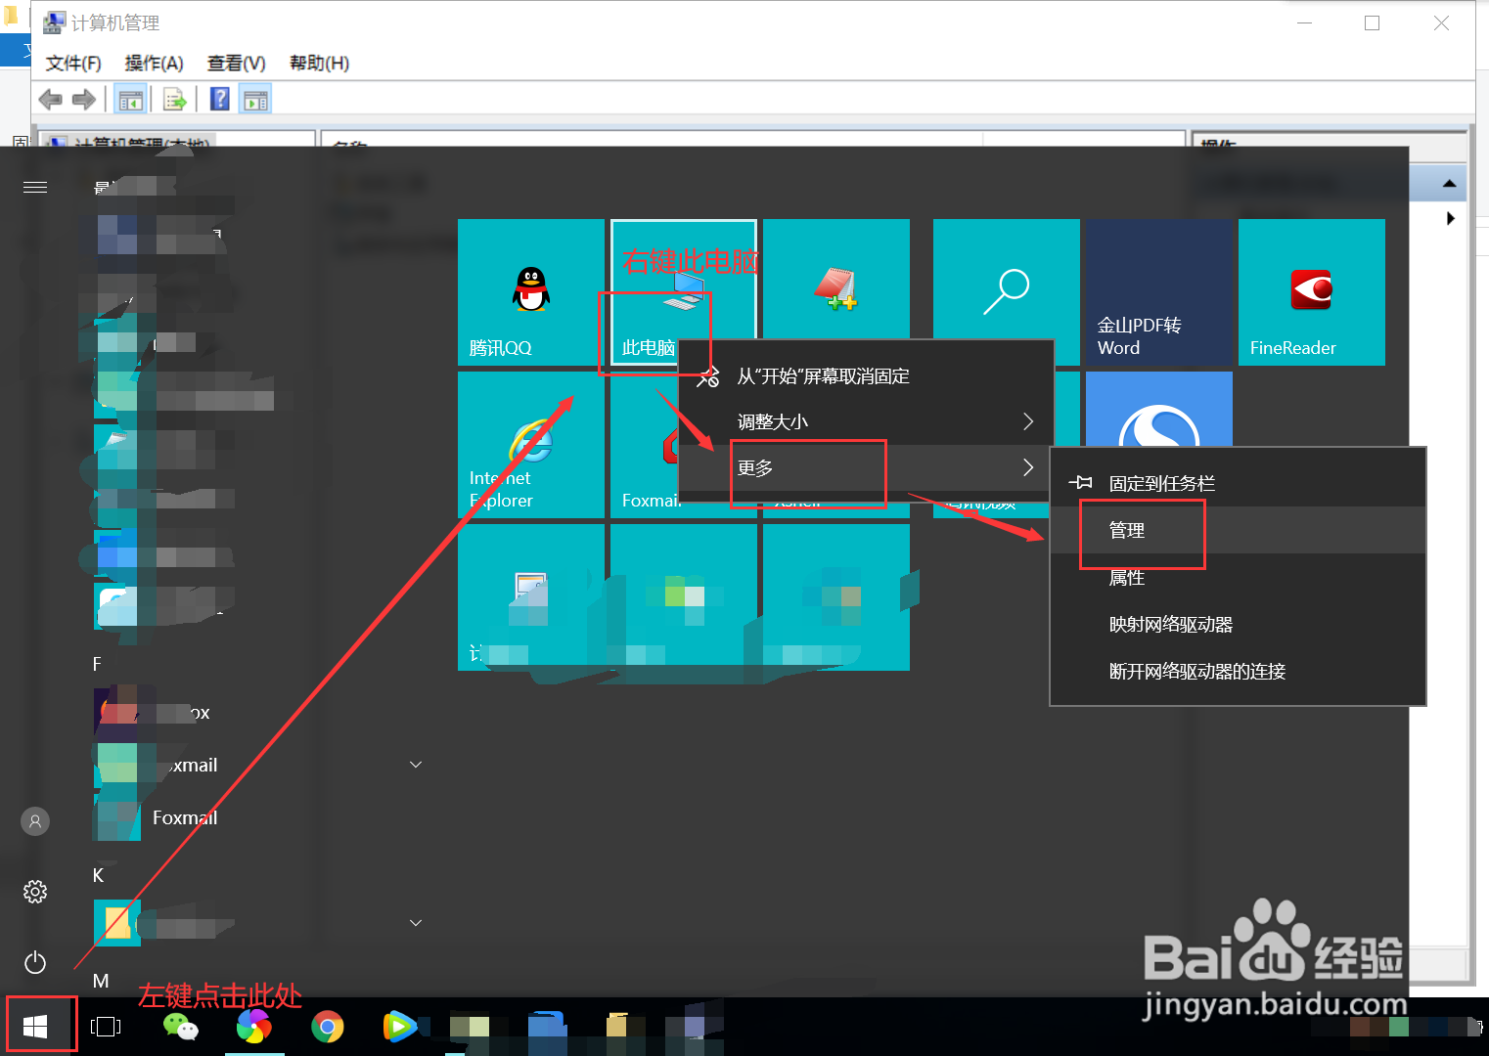The width and height of the screenshot is (1489, 1056).
Task: Expand the xmail folder chevron
Action: [416, 765]
